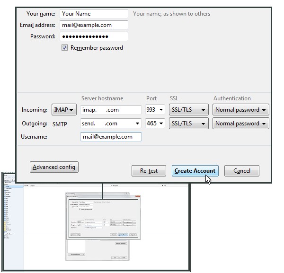Click the 'Outgoing:' row label
The image size is (284, 273).
[x=35, y=123]
